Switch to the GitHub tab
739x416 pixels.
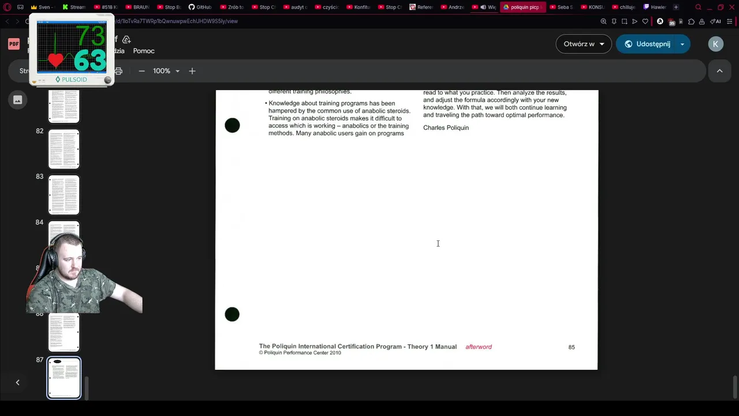coord(200,7)
